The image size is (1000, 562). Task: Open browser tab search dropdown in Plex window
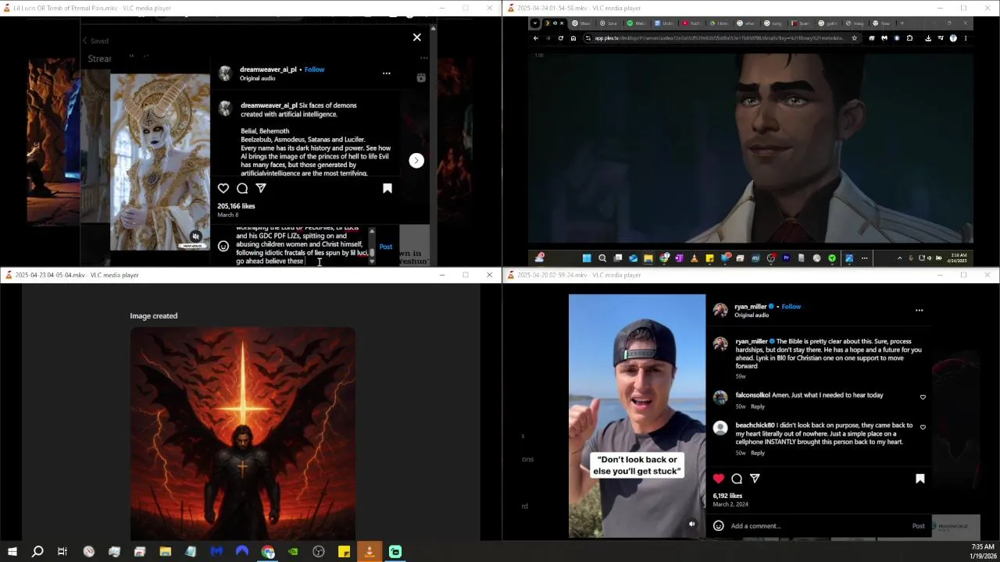tap(535, 23)
